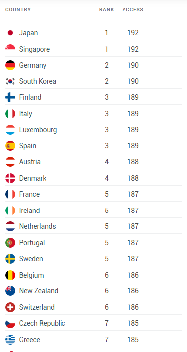Open the Luxembourg country link
Screen dimensions: 187x352
(38, 130)
